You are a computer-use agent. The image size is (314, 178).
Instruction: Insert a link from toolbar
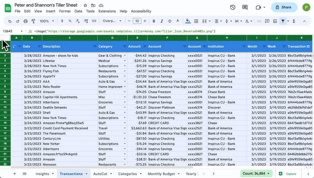[259, 21]
